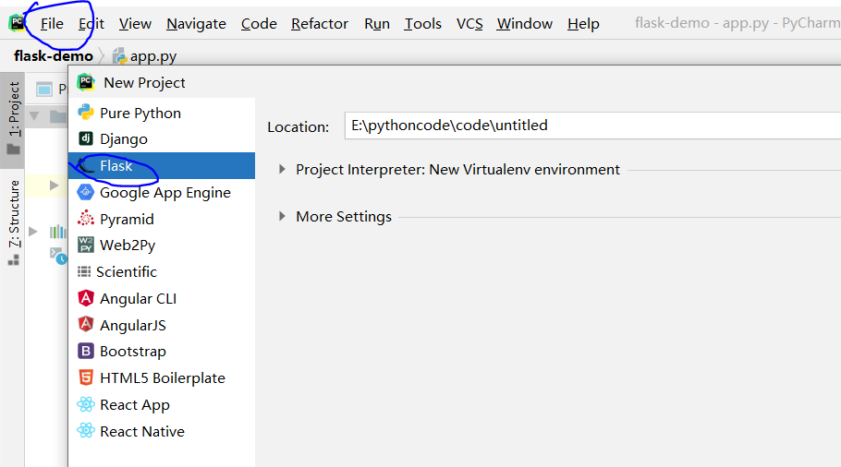841x467 pixels.
Task: Click the Location path input field
Action: pos(591,126)
